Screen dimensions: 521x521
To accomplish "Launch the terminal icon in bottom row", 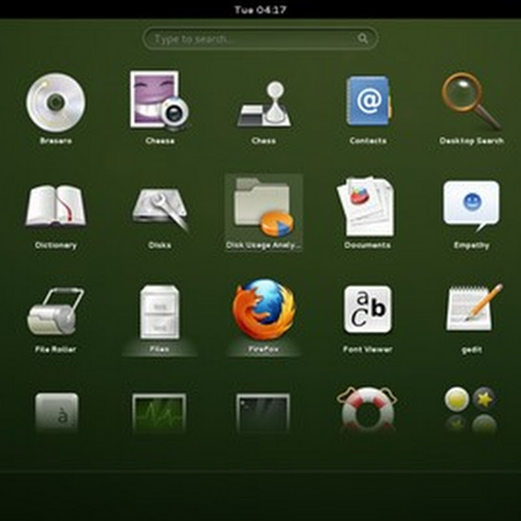I will [263, 413].
